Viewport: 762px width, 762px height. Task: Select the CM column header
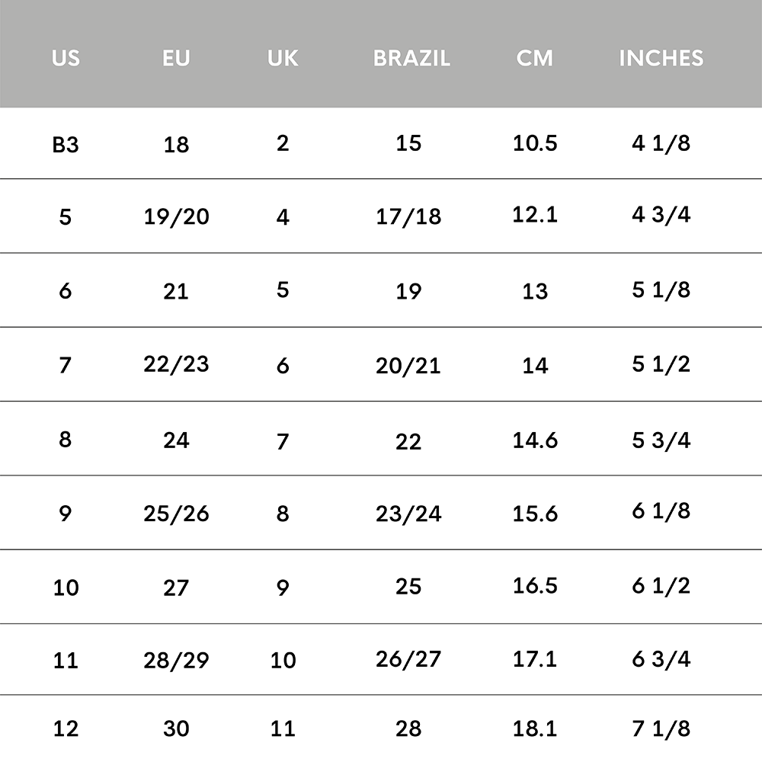pyautogui.click(x=535, y=58)
